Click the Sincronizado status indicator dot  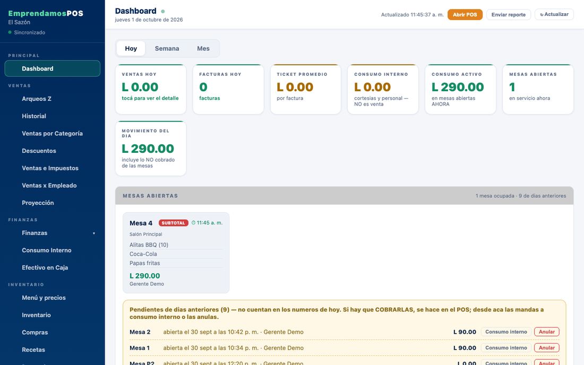[10, 32]
